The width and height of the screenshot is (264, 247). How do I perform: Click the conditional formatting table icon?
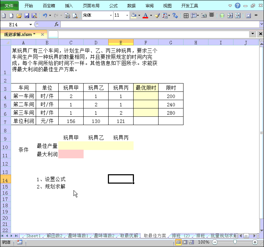165,16
